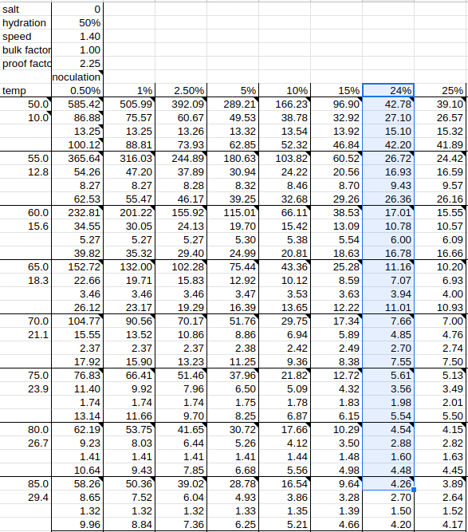Click the proof factor value 2.25

[77, 64]
